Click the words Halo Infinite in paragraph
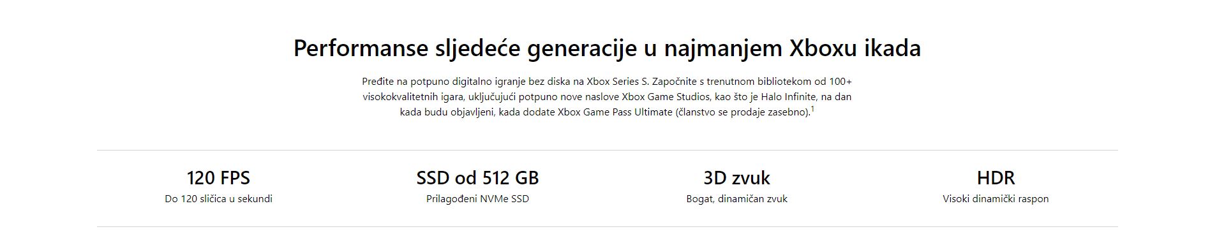The image size is (1210, 250). [x=784, y=97]
